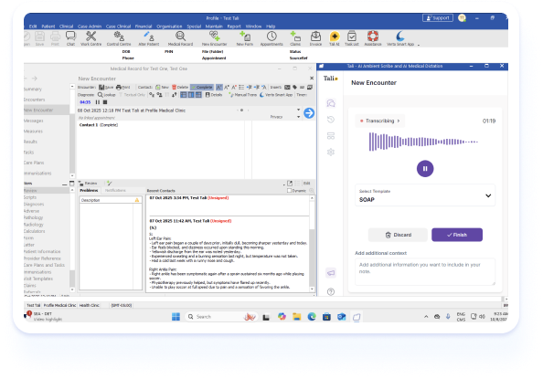Open the Financial menu

point(144,26)
